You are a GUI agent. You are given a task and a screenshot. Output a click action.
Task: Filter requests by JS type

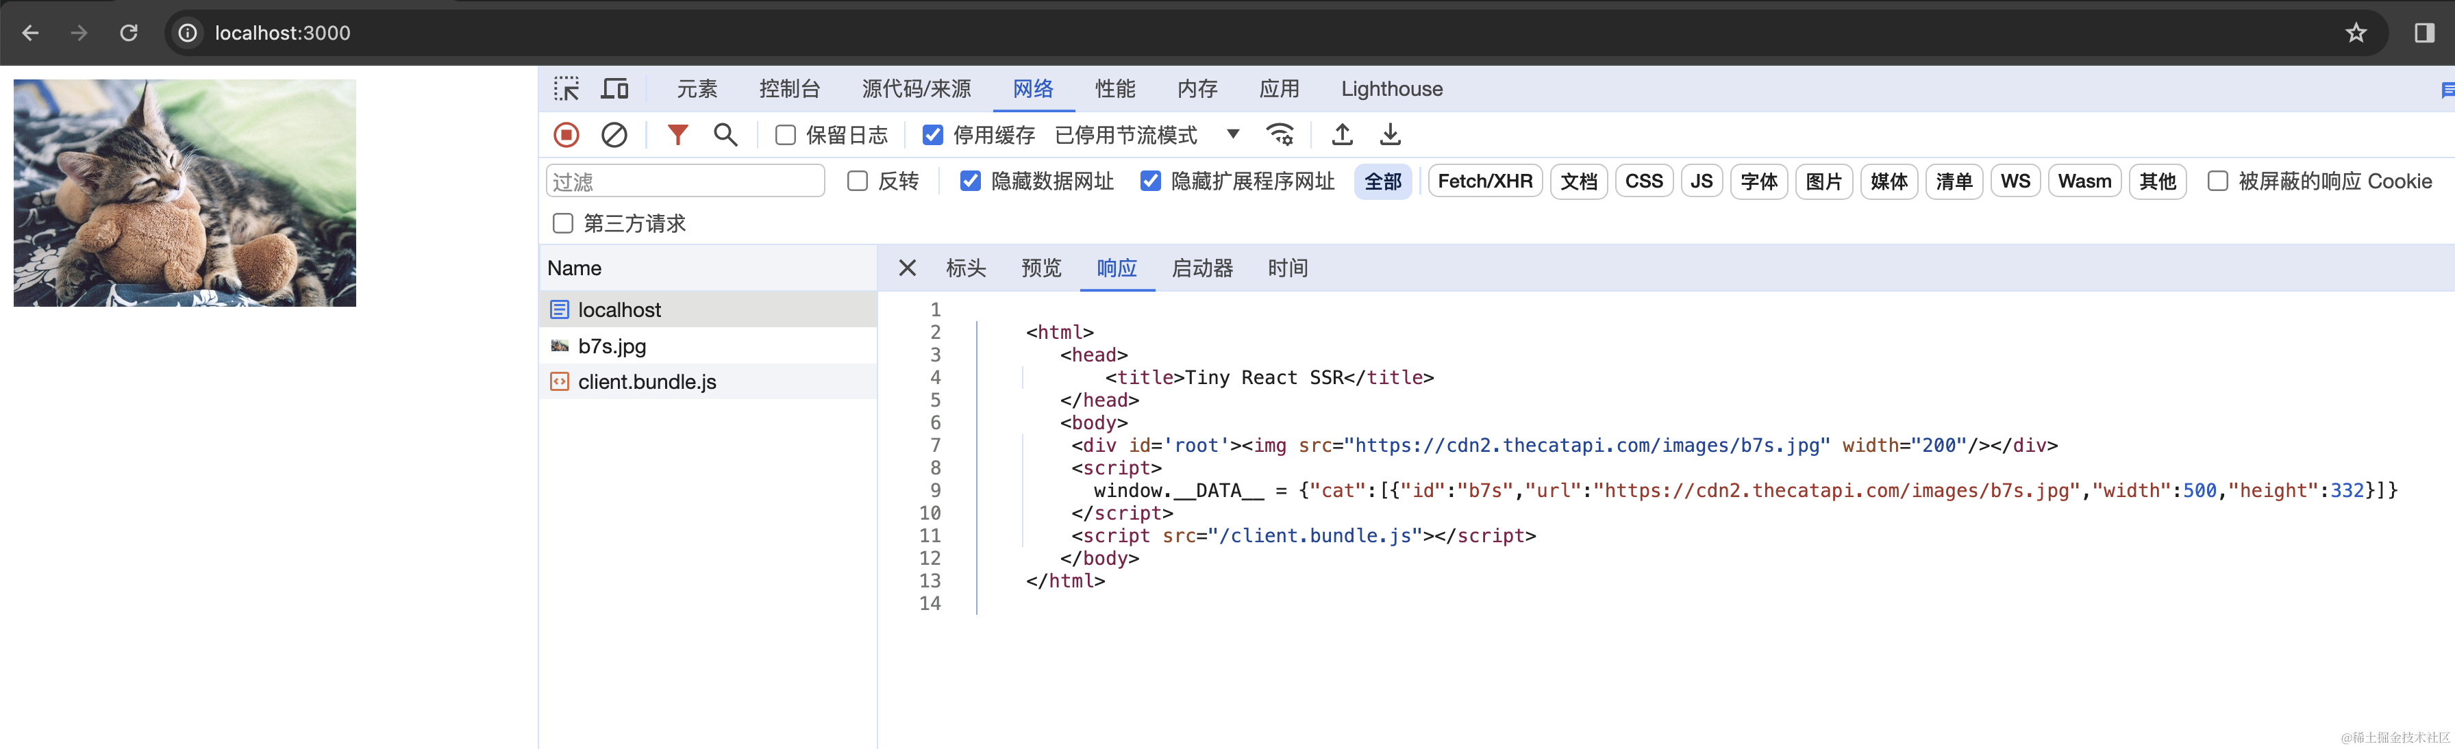pos(1701,181)
